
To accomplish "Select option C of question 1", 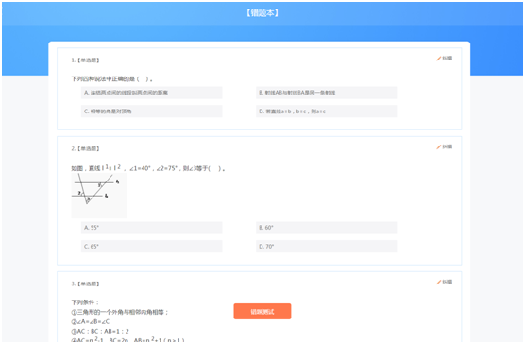I will [151, 112].
